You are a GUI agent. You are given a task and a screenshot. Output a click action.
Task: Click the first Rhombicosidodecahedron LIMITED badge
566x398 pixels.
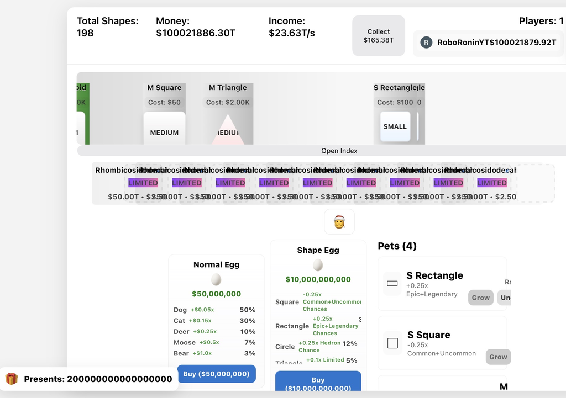(x=143, y=183)
